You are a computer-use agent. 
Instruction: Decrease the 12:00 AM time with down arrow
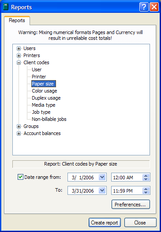pyautogui.click(x=146, y=179)
